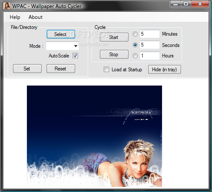Screen dimensions: 212x192
Task: Expand the Mode dropdown
Action: (x=63, y=46)
